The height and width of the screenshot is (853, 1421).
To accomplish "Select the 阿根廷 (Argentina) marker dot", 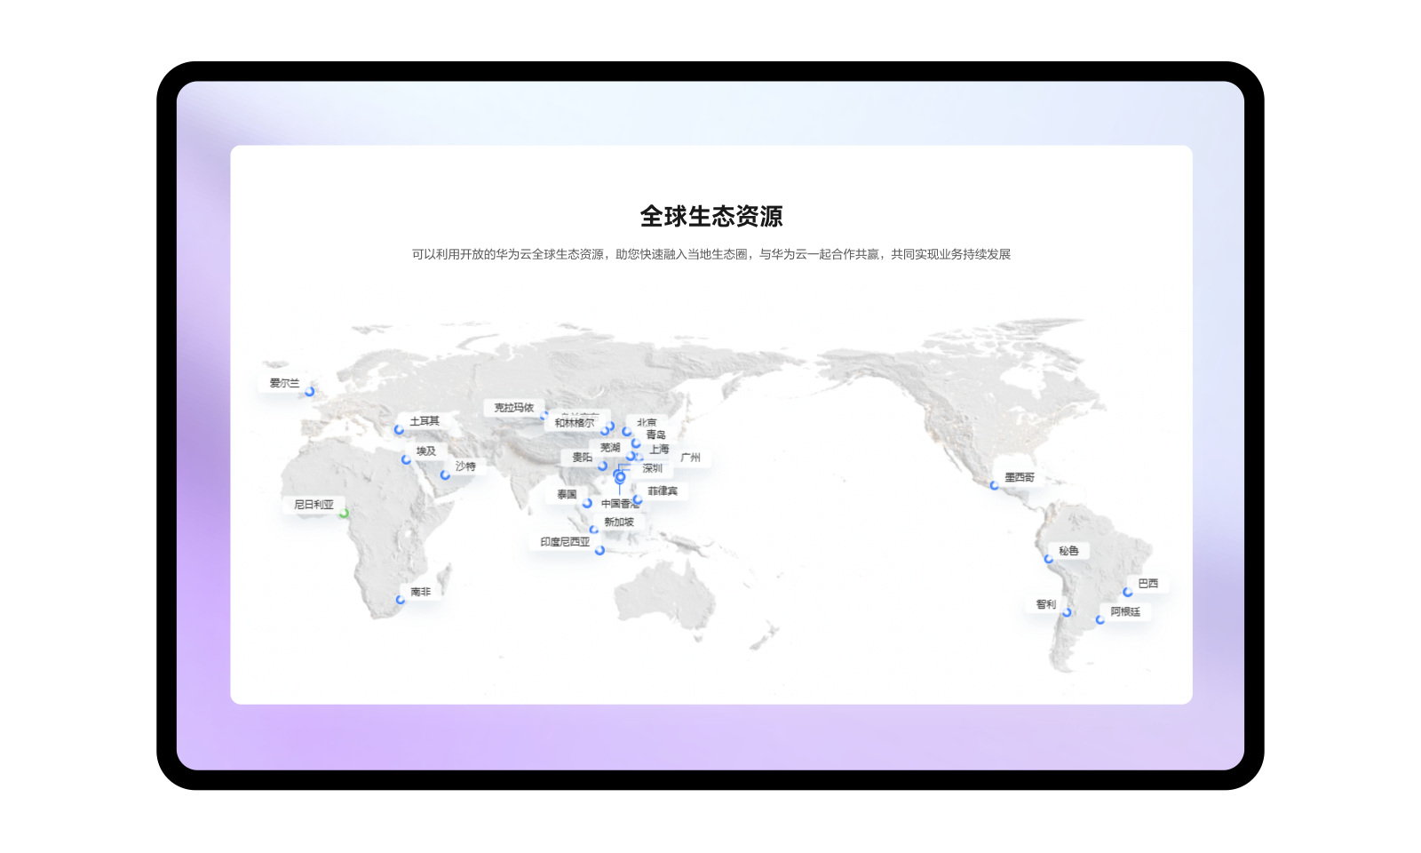I will [x=1100, y=619].
